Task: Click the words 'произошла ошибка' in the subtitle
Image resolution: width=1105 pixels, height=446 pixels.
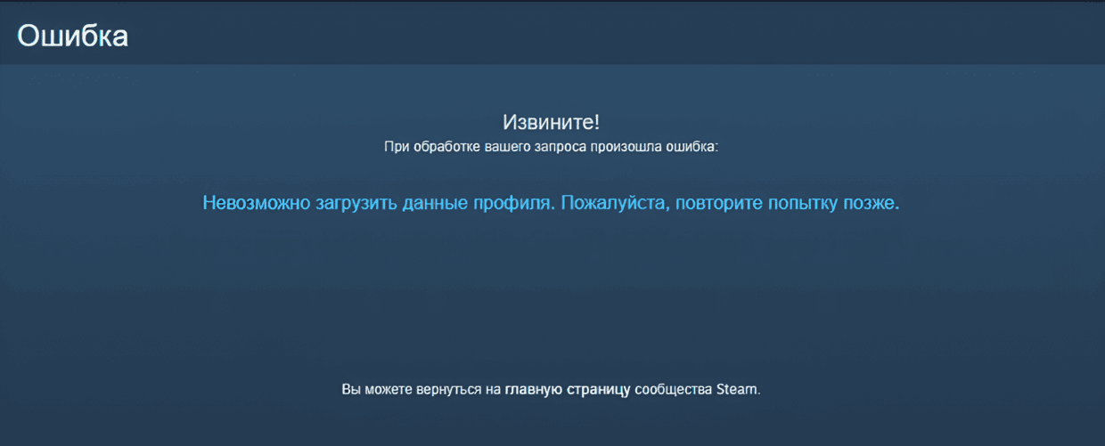Action: [x=653, y=146]
